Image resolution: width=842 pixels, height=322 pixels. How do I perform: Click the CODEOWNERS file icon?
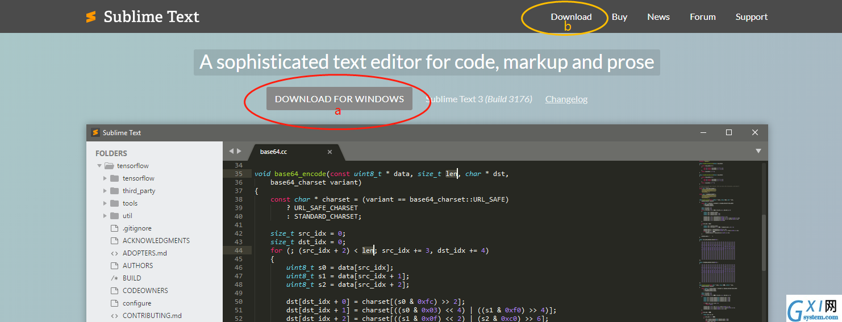pyautogui.click(x=114, y=291)
